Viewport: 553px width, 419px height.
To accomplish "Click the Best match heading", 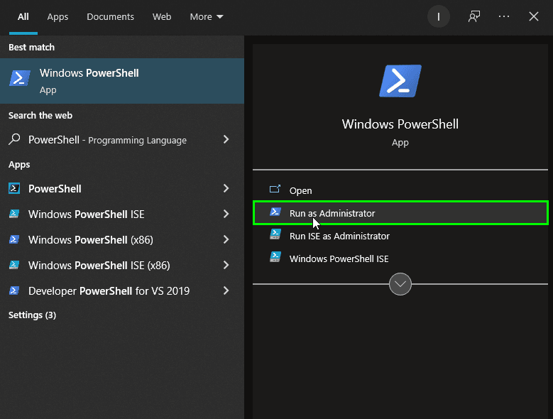I will (x=31, y=48).
